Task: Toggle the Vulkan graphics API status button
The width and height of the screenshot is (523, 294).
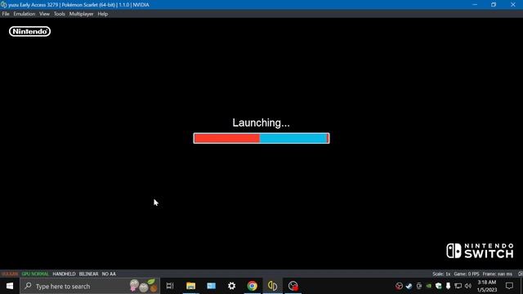Action: (x=10, y=274)
